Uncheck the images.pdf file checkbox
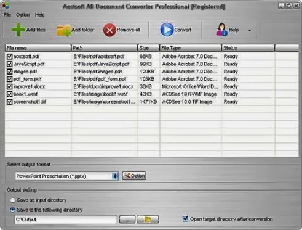The image size is (302, 230). (9, 72)
